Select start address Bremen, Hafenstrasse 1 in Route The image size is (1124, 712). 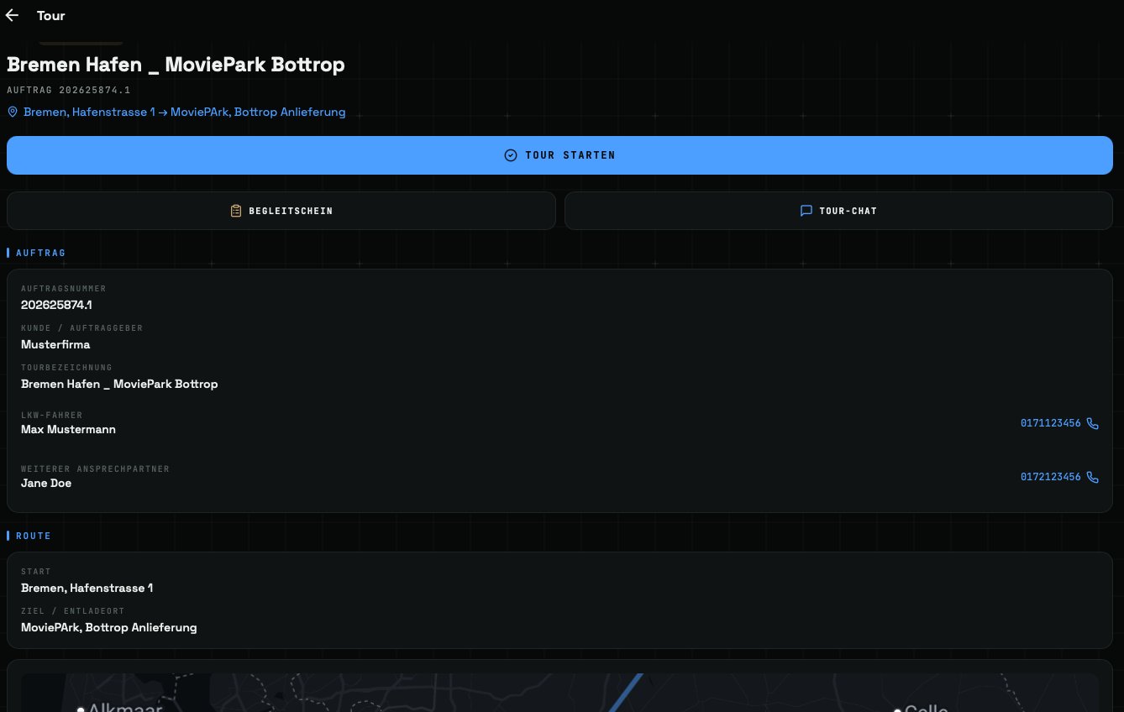pyautogui.click(x=87, y=588)
